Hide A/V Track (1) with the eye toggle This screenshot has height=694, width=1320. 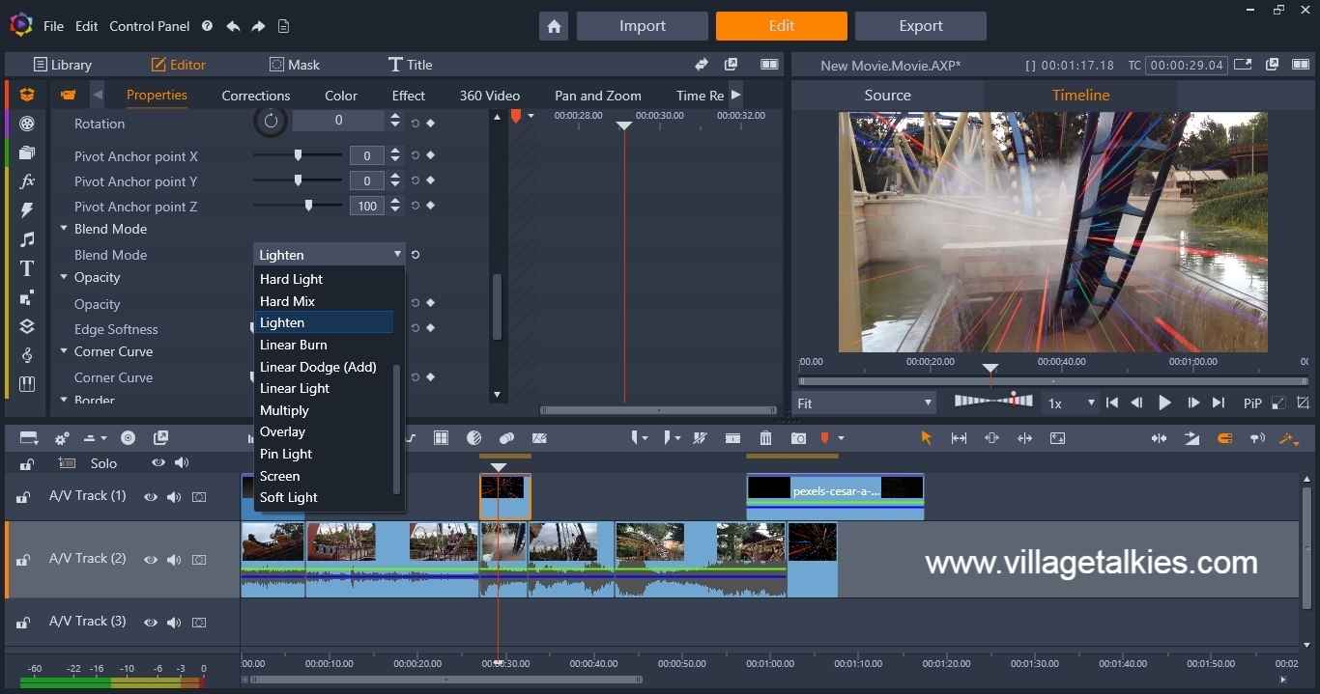(x=150, y=497)
